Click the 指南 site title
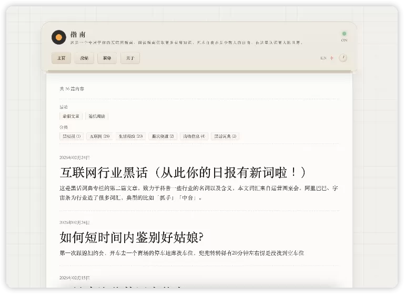Viewport: 404px width, 294px height. pyautogui.click(x=78, y=34)
